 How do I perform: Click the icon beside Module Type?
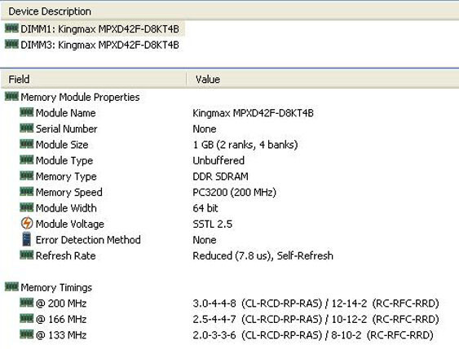tap(27, 159)
